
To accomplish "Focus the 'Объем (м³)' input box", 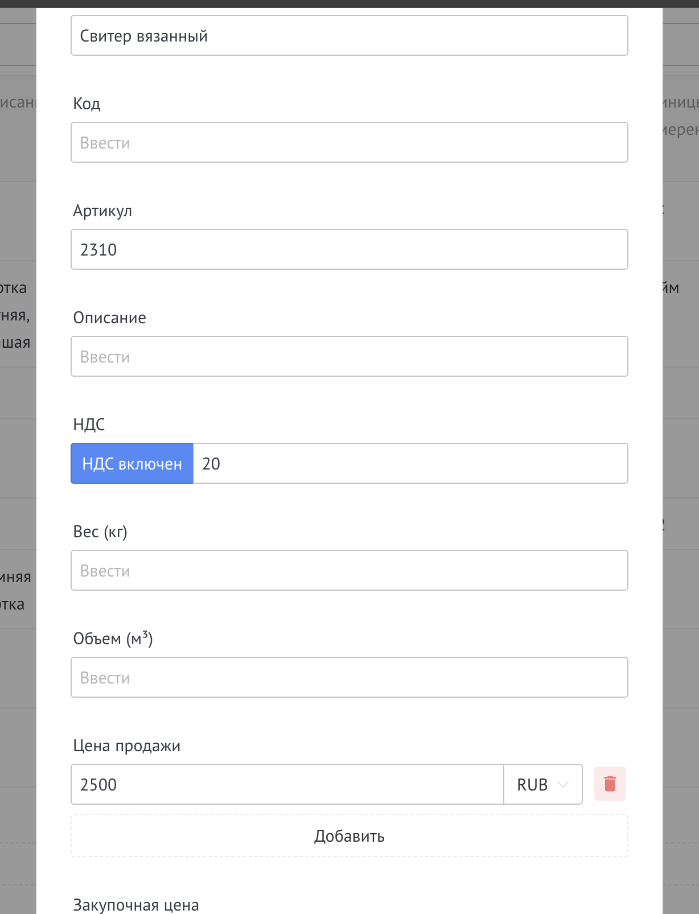I will tap(349, 677).
